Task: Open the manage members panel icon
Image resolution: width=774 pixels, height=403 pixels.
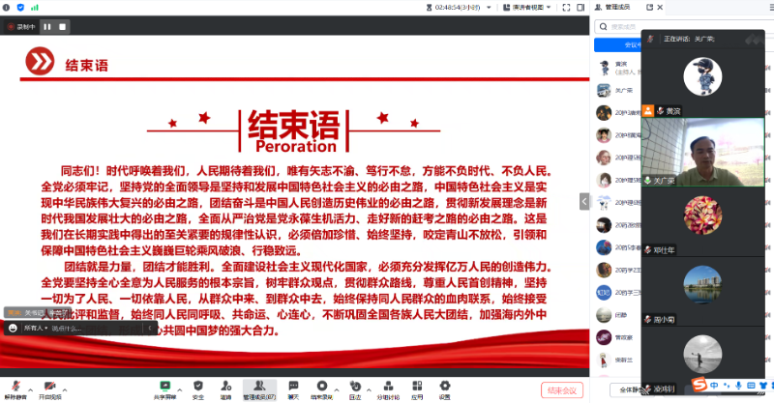Action: (258, 388)
